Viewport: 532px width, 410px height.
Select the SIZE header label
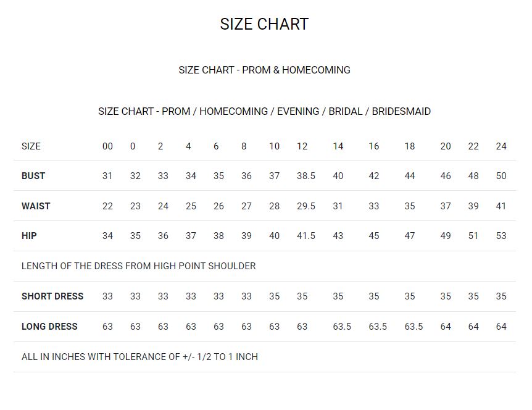tap(31, 146)
